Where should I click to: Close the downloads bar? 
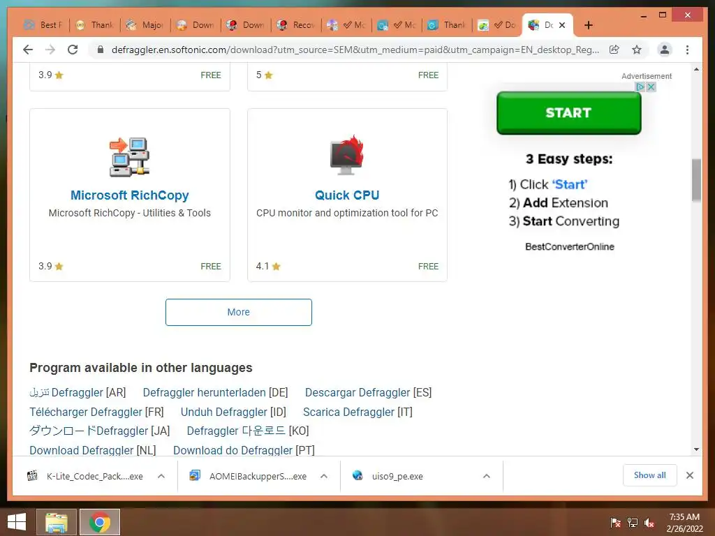point(689,475)
